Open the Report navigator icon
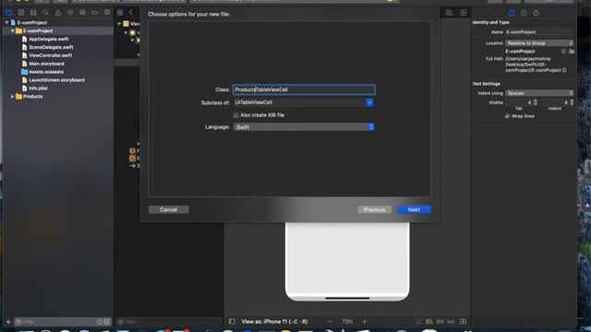Image resolution: width=591 pixels, height=332 pixels. (x=107, y=12)
